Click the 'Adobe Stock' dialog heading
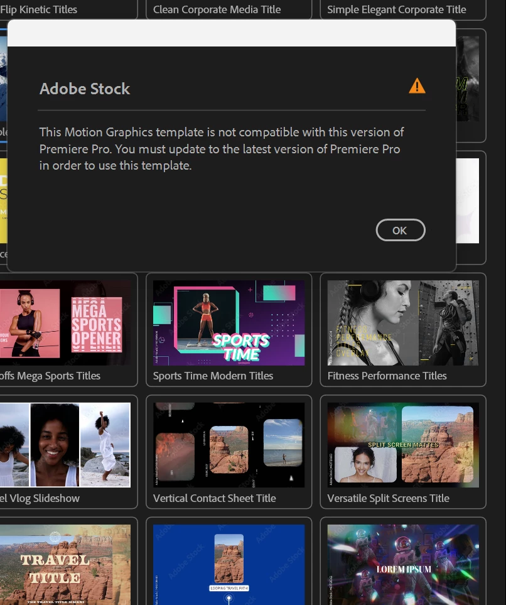The height and width of the screenshot is (605, 506). point(85,89)
